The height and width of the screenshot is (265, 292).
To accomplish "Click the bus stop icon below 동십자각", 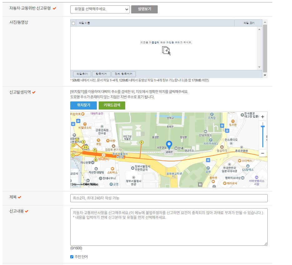I will point(208,160).
